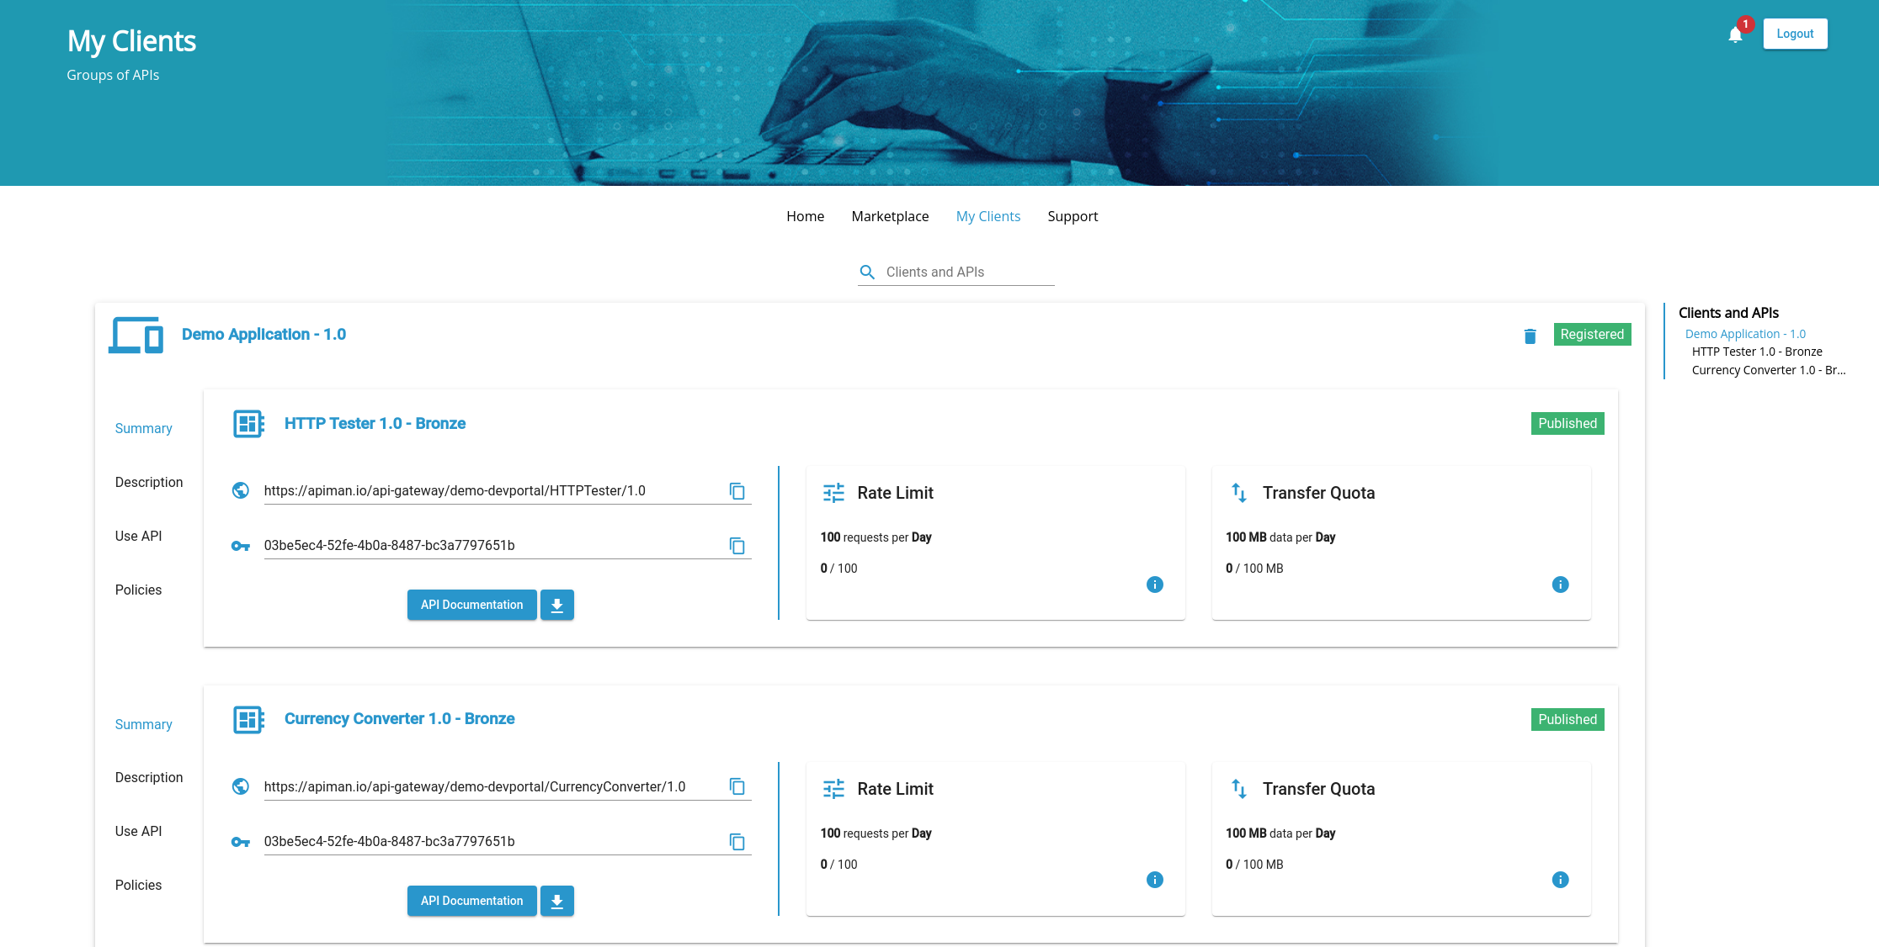Screen dimensions: 1879x947
Task: Select Currency Converter Policies tab
Action: (x=138, y=886)
